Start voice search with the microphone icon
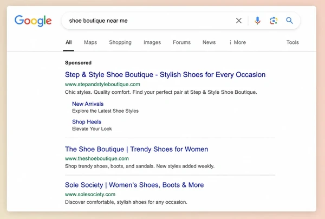Screen dimensions: 325x219 click(x=257, y=21)
